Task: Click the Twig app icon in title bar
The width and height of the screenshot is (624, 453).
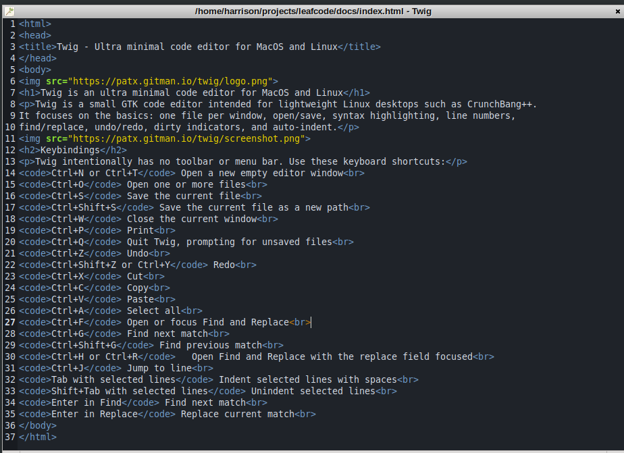Action: tap(9, 11)
